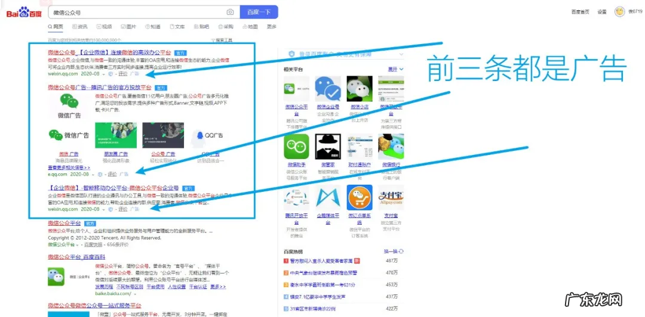Open 平台认证 sublink
The width and height of the screenshot is (645, 317).
[198, 287]
